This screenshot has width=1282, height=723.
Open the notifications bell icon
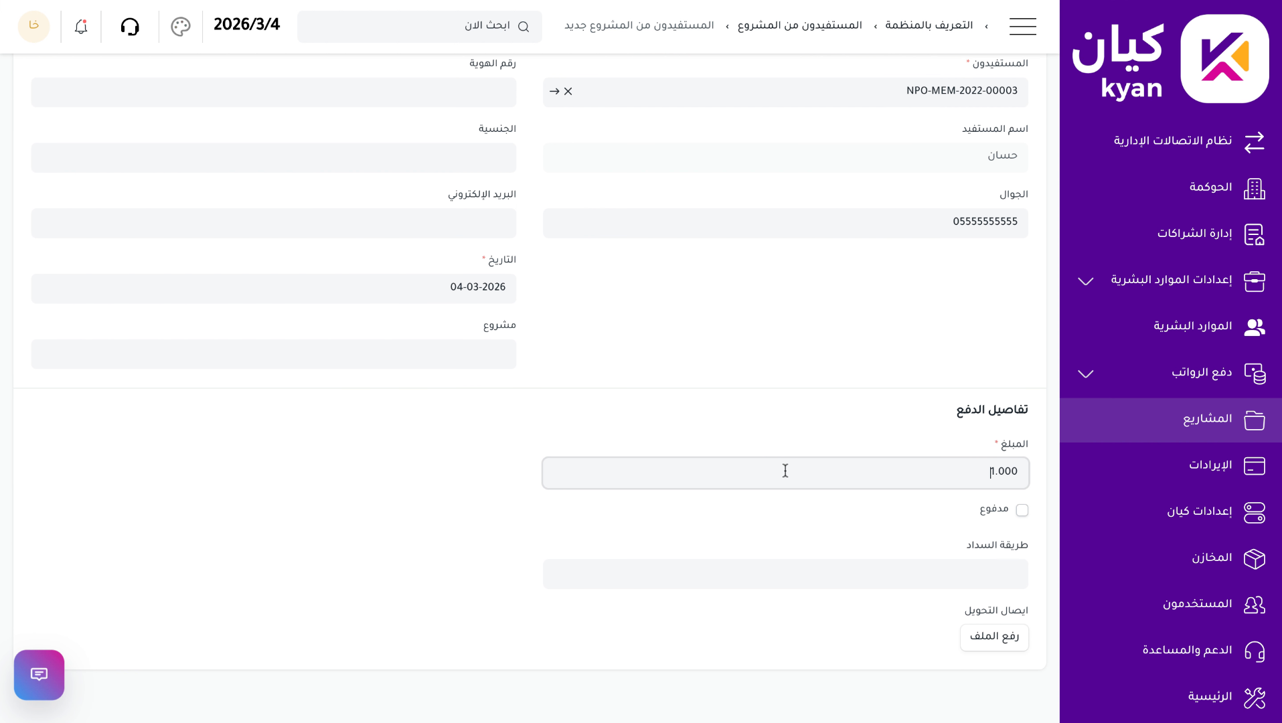[x=80, y=27]
